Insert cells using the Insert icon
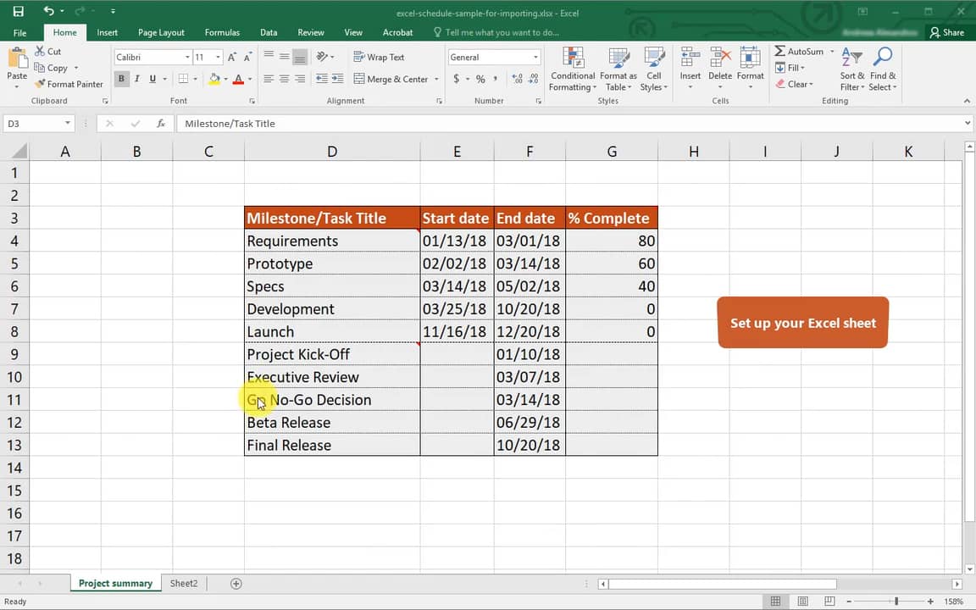Viewport: 976px width, 610px height. pyautogui.click(x=690, y=57)
